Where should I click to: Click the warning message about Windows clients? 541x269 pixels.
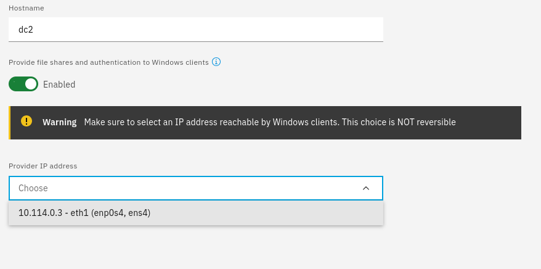tap(270, 122)
